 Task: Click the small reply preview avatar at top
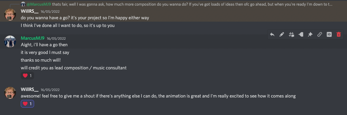tap(23, 4)
